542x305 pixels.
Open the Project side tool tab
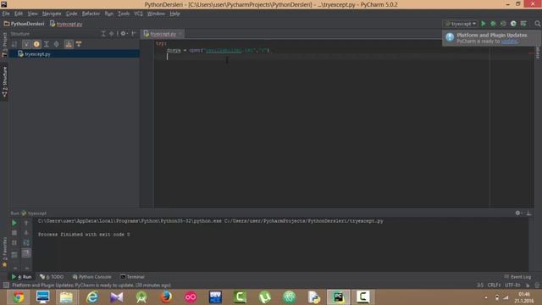pyautogui.click(x=4, y=45)
